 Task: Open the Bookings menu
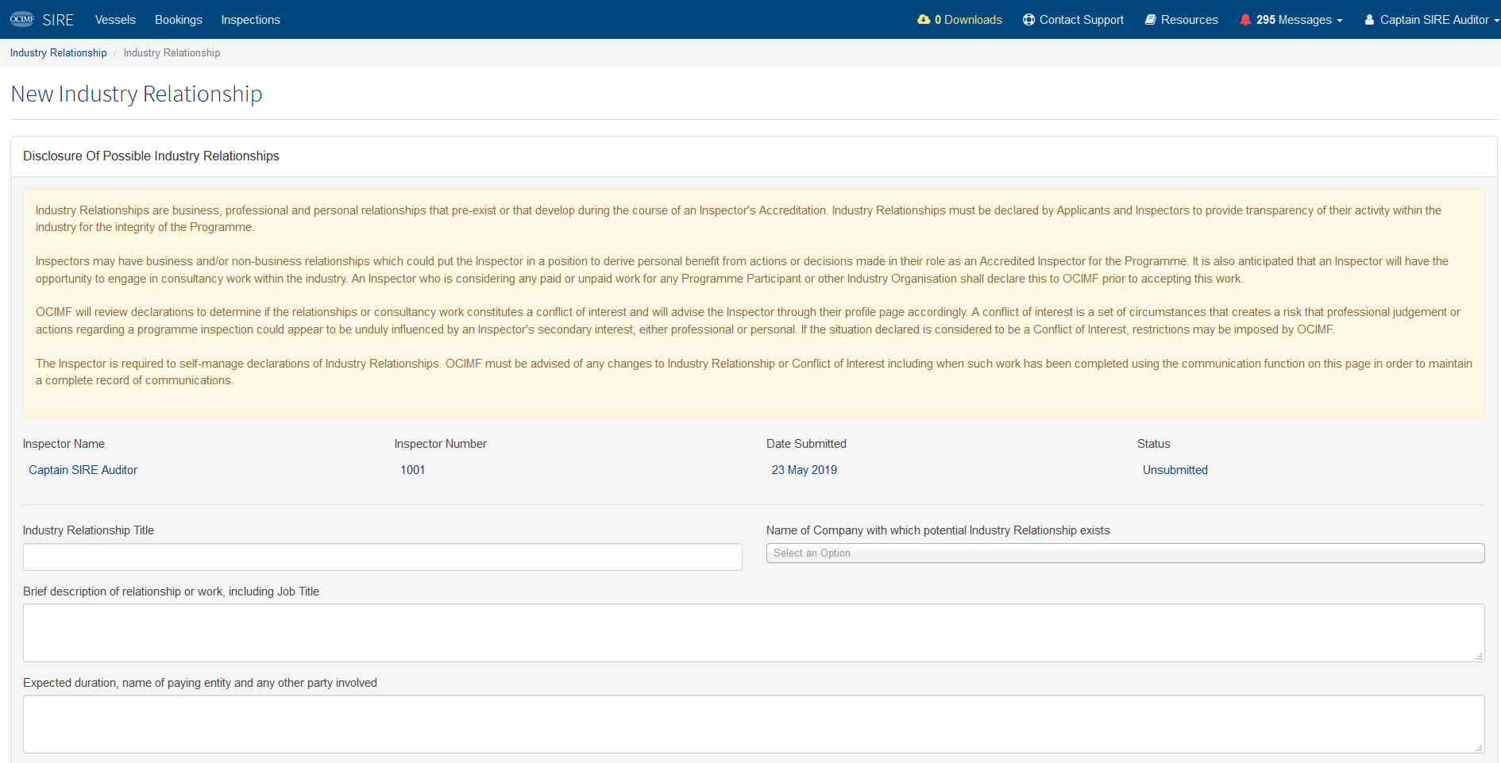tap(179, 19)
